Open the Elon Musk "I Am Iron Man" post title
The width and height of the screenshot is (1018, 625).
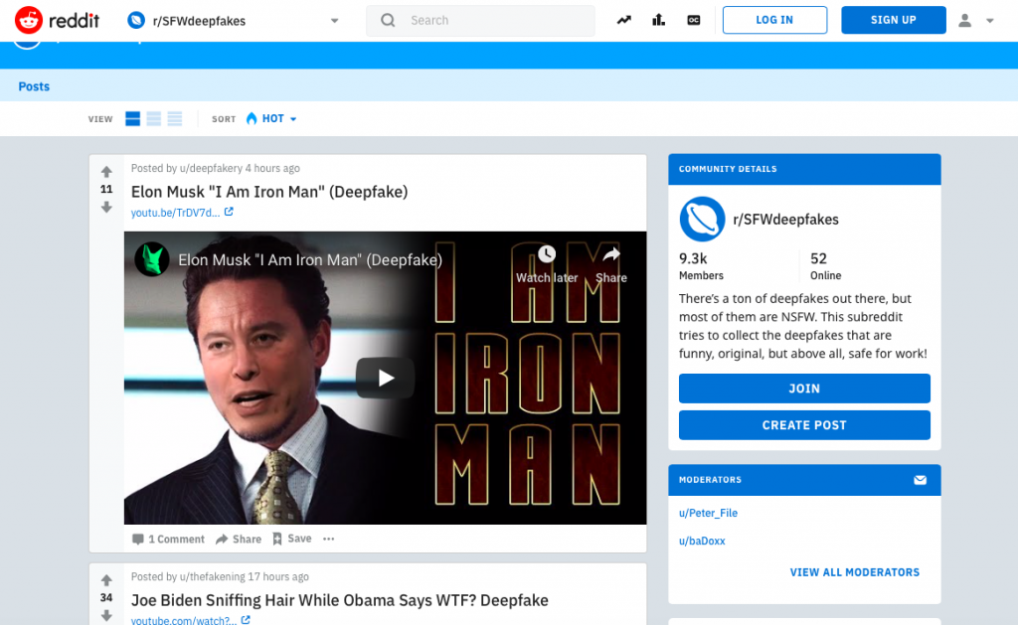pyautogui.click(x=269, y=192)
